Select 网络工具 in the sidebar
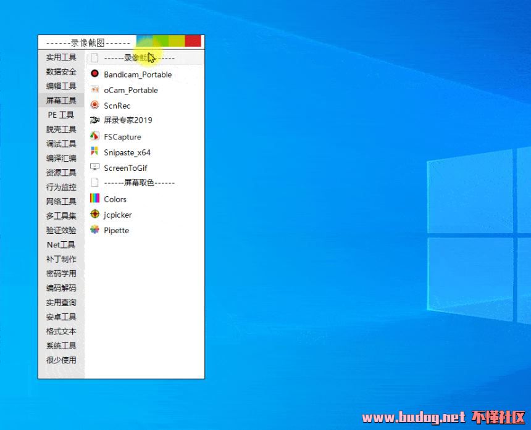Screen dimensions: 531x430 tap(61, 202)
